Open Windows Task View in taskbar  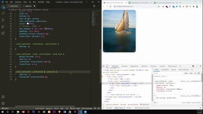pos(13,112)
